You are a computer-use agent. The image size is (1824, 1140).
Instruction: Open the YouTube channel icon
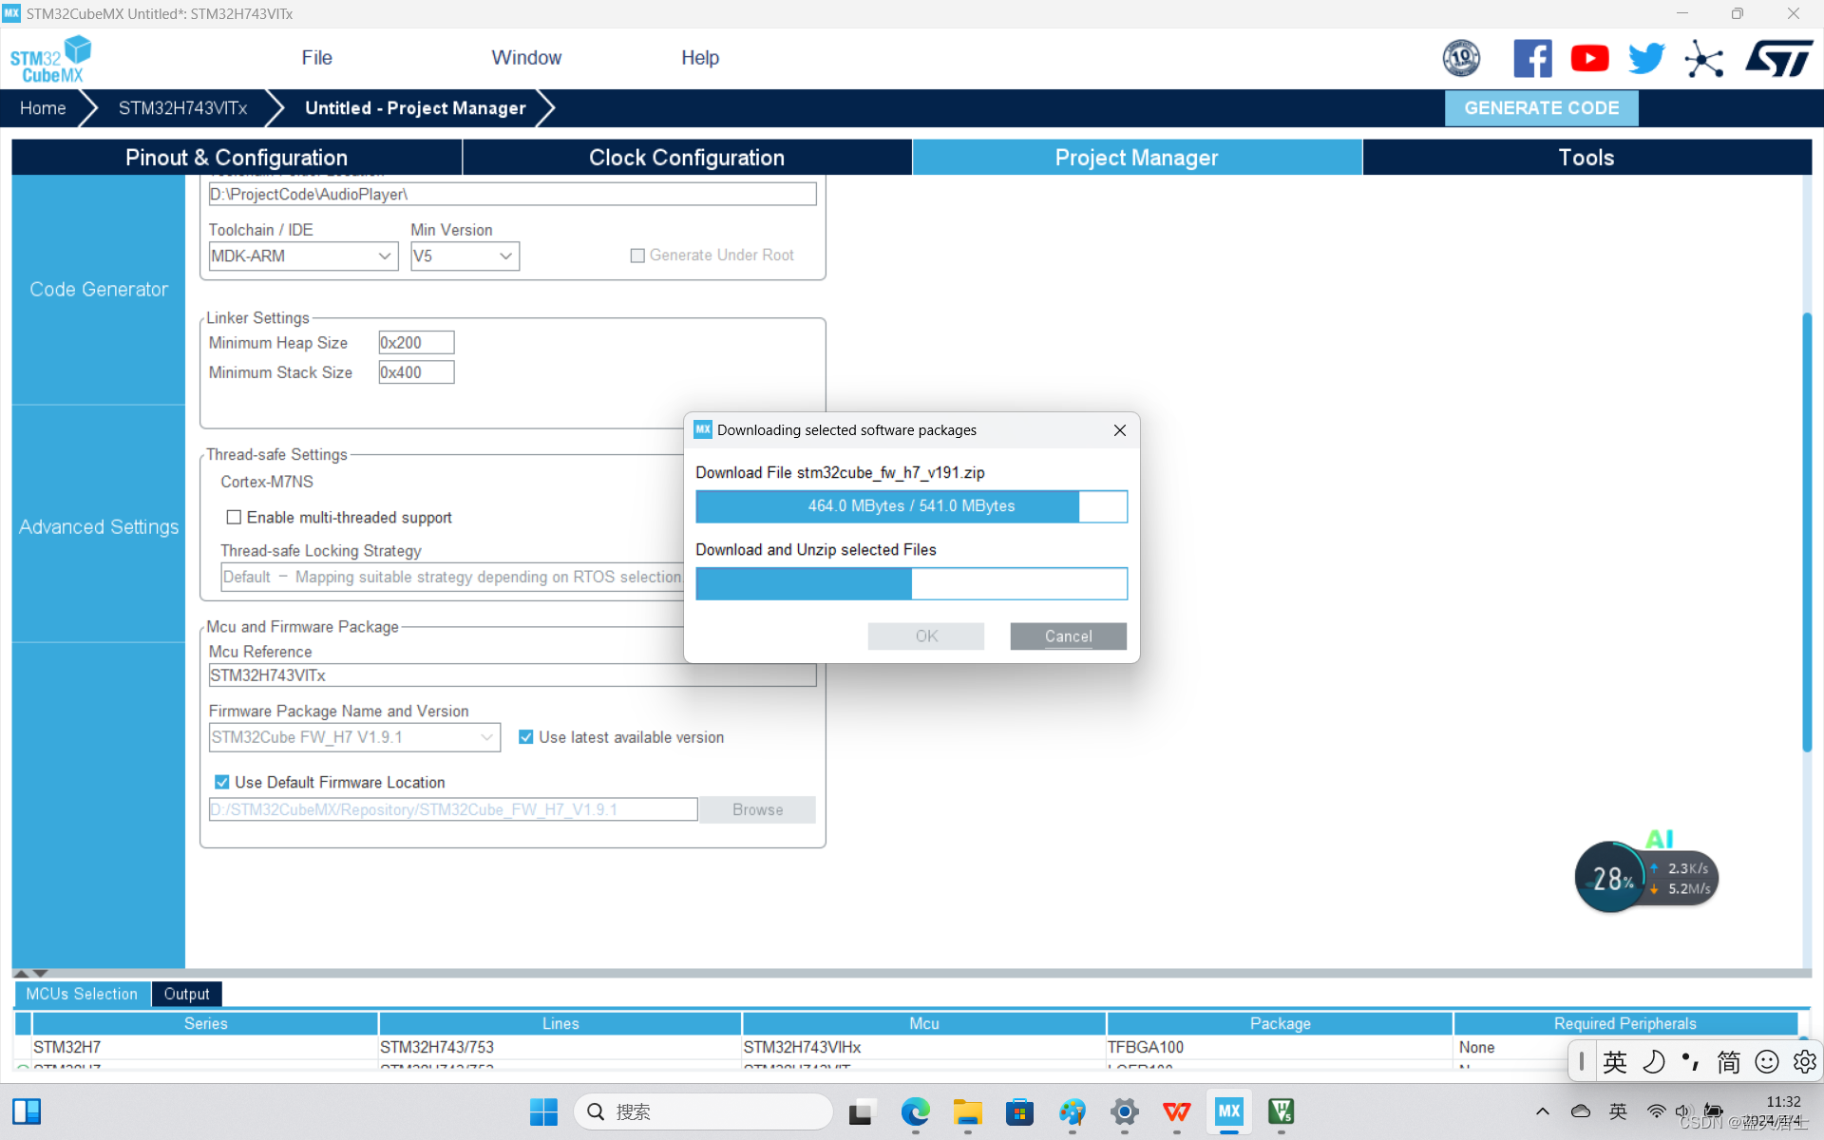[x=1589, y=59]
